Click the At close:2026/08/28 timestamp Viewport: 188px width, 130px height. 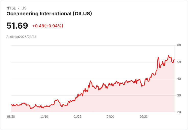[x=21, y=37]
